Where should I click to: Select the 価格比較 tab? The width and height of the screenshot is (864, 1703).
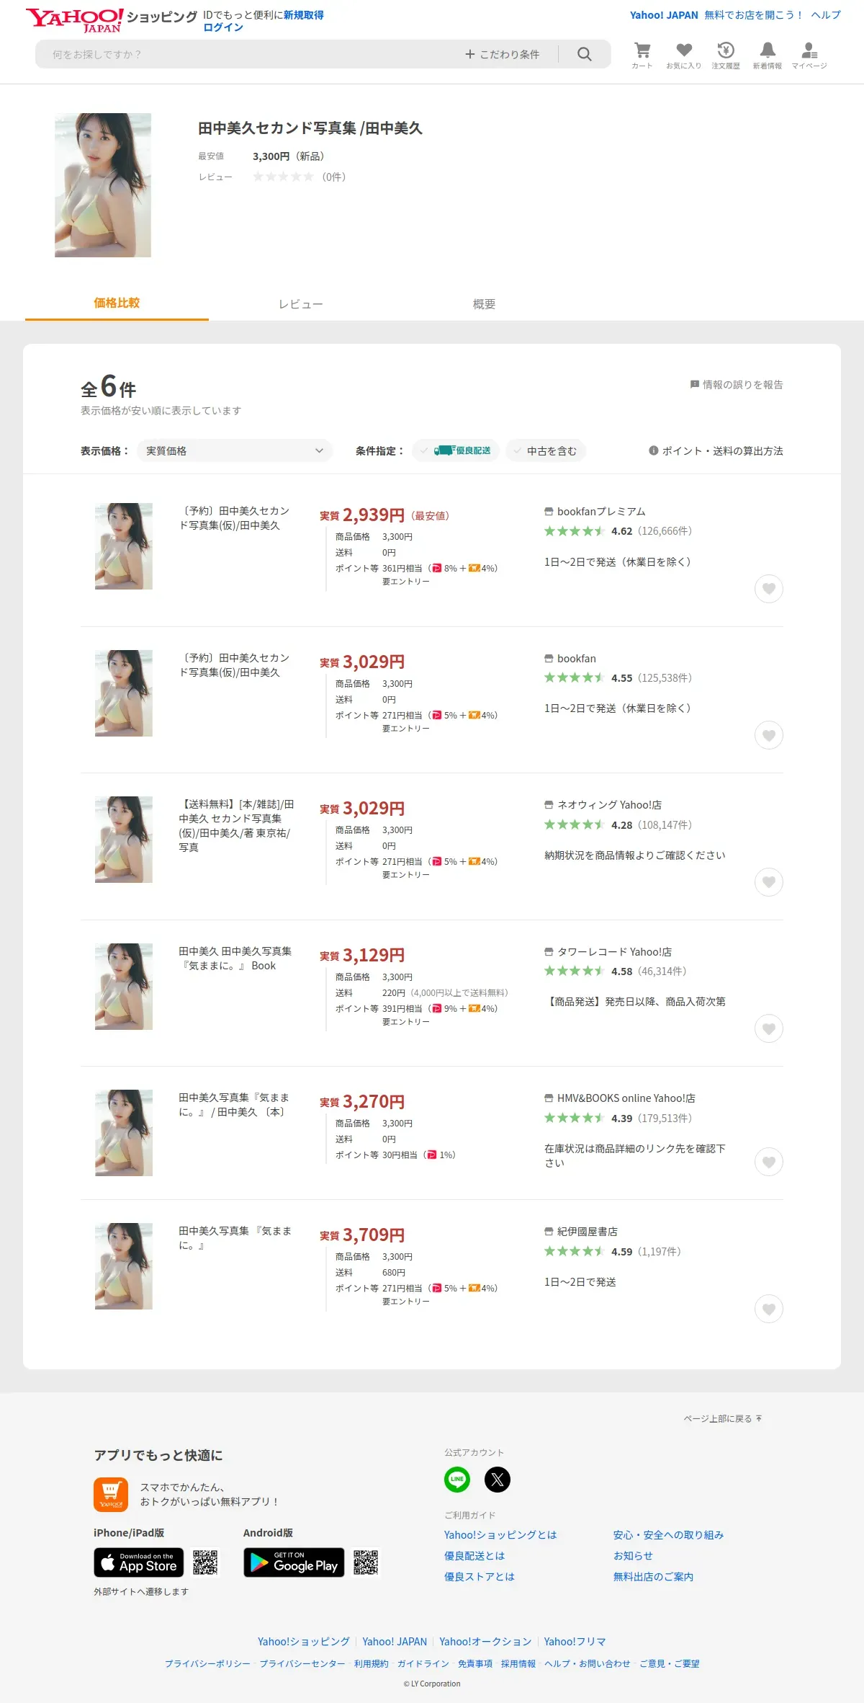pos(117,303)
